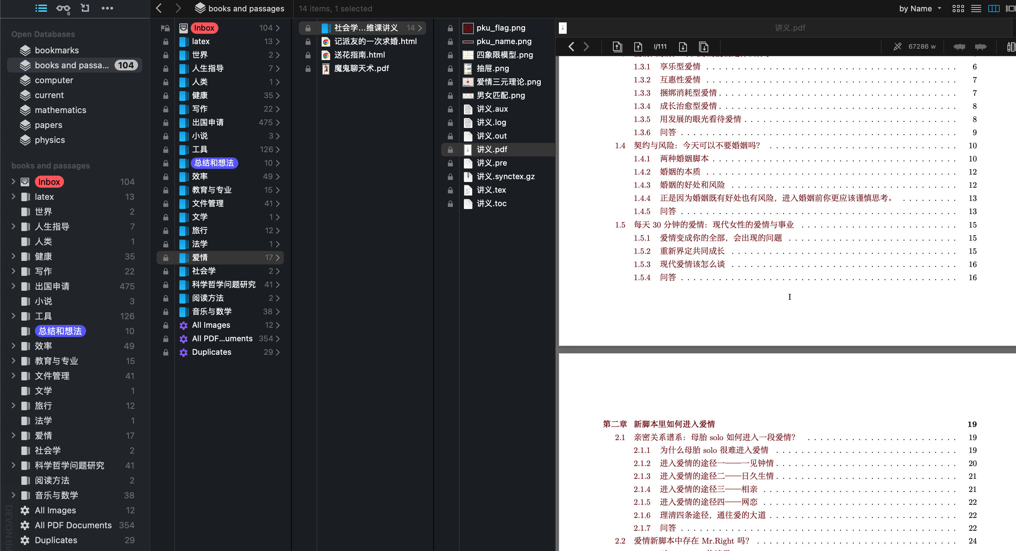Go forward in the PDF viewer

[587, 47]
